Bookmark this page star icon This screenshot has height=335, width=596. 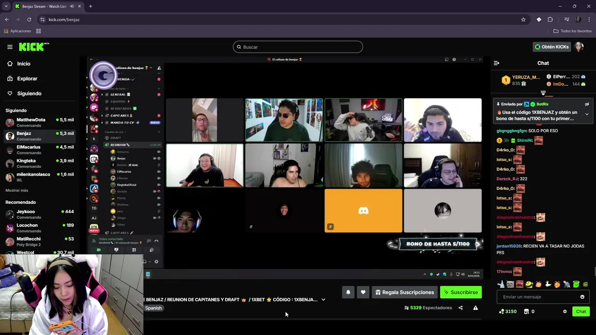click(523, 20)
